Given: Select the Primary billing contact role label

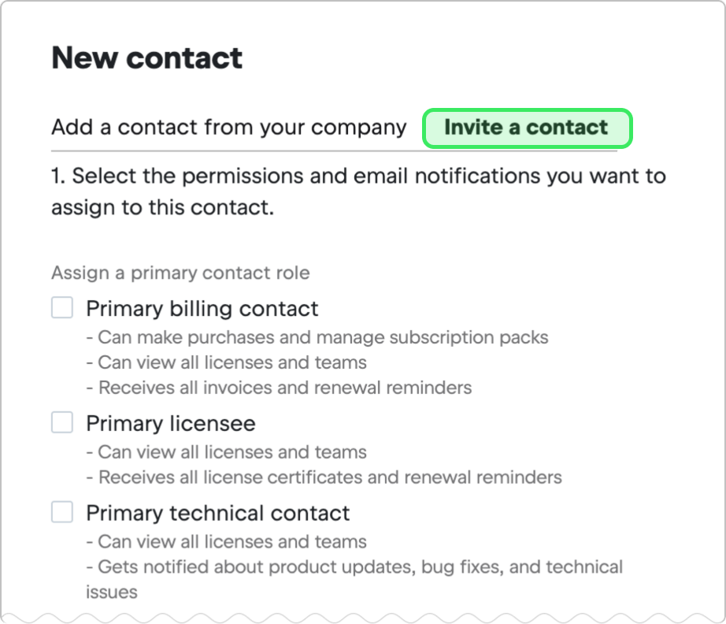Looking at the screenshot, I should (x=202, y=309).
